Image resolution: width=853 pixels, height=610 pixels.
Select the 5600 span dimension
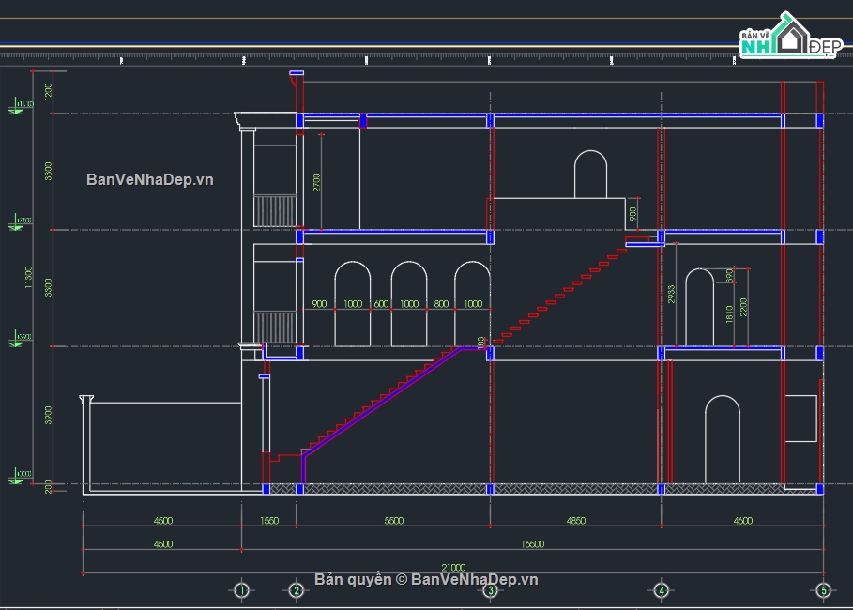[x=392, y=521]
